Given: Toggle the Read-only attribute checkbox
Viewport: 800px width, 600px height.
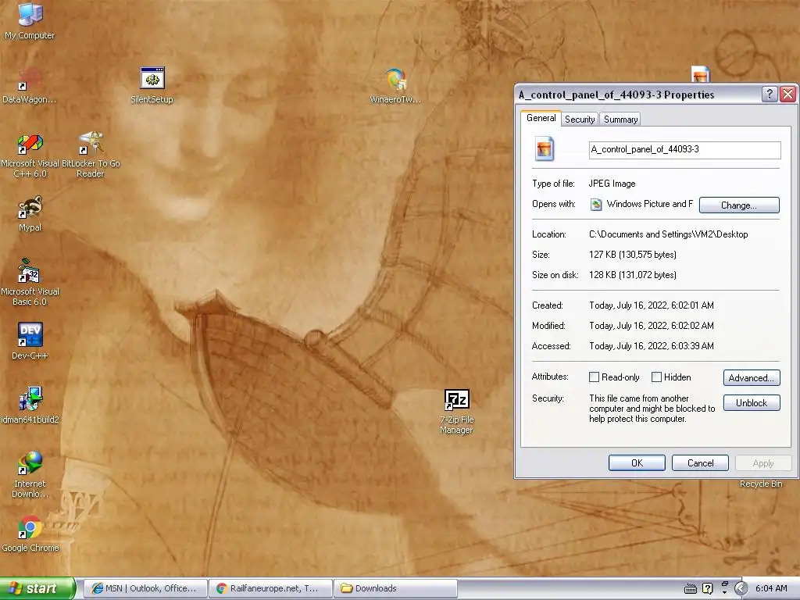Looking at the screenshot, I should tap(594, 377).
